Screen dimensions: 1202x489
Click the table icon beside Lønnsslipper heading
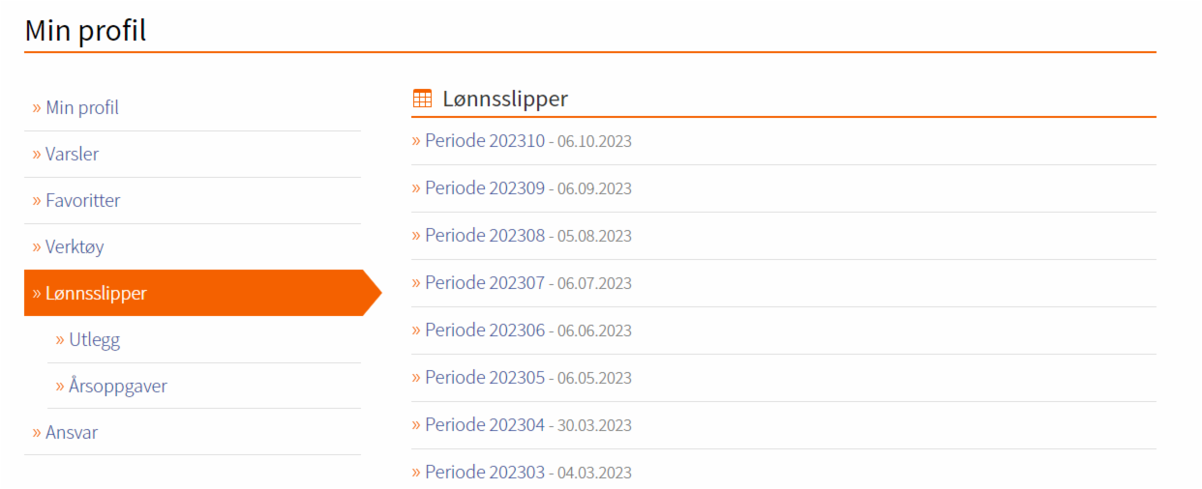pyautogui.click(x=422, y=98)
